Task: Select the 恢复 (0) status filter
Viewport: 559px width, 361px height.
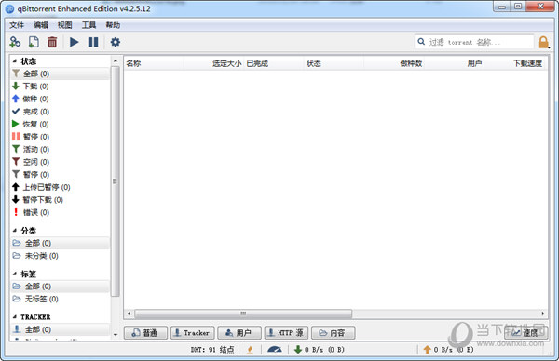Action: [x=60, y=124]
